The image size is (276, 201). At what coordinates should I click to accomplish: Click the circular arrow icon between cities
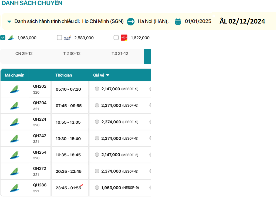coord(131,21)
